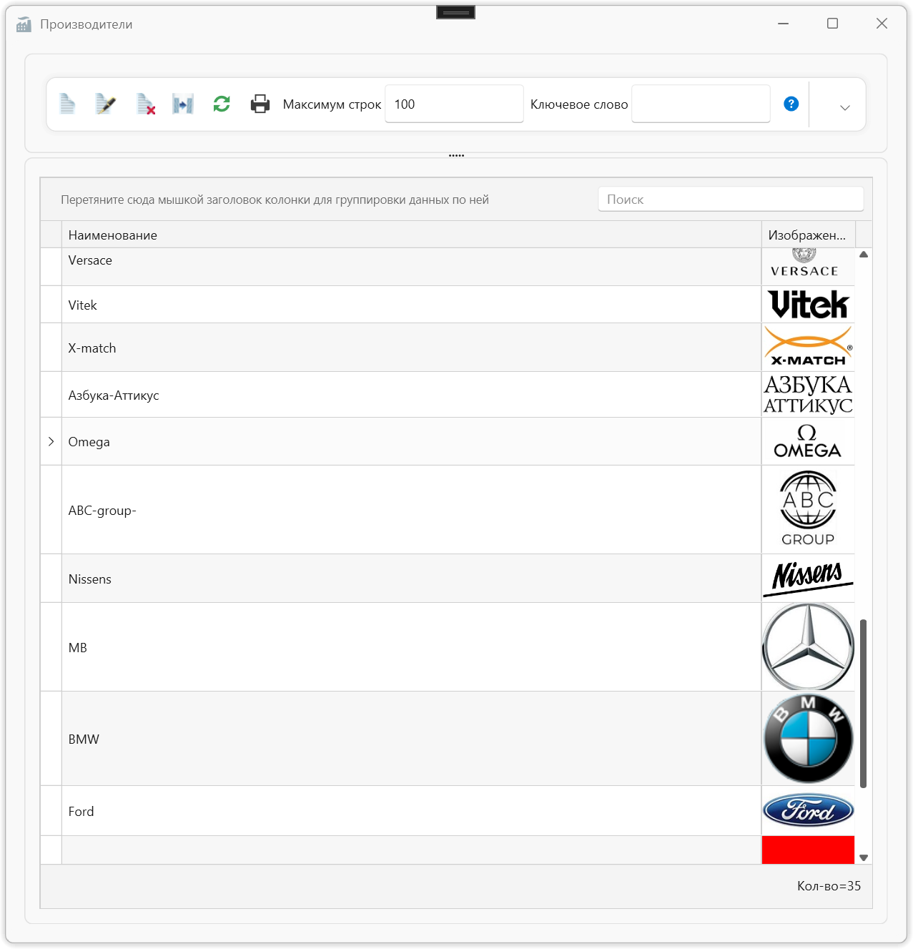This screenshot has height=949, width=913.
Task: Click the printer icon
Action: click(260, 104)
